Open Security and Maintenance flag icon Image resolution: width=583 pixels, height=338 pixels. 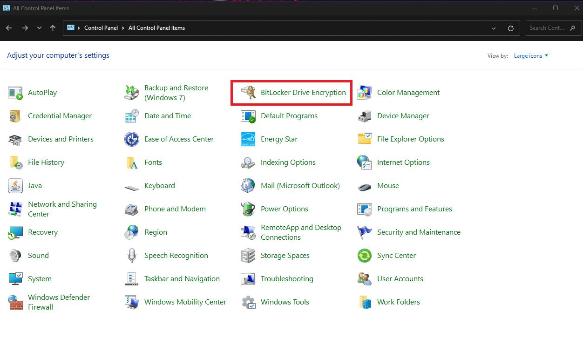click(x=365, y=232)
